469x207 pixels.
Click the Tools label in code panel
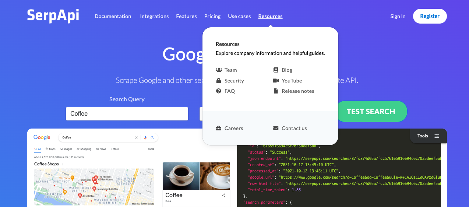pyautogui.click(x=423, y=136)
